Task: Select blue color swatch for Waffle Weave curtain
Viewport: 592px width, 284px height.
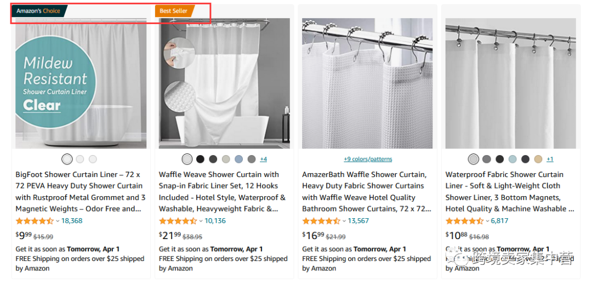Action: coord(238,159)
